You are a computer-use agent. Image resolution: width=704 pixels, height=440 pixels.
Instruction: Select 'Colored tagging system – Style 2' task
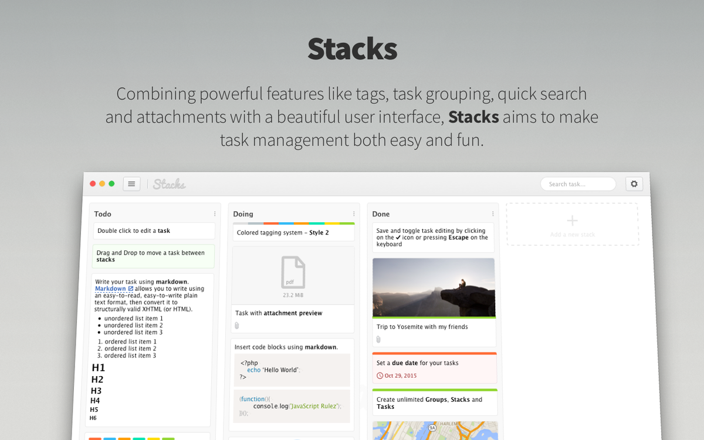coord(293,232)
